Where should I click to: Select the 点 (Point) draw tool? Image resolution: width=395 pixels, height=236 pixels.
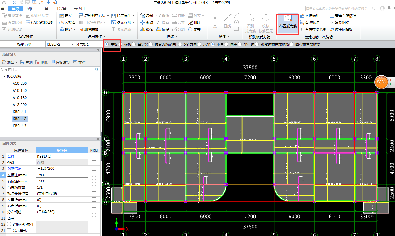[x=215, y=21]
